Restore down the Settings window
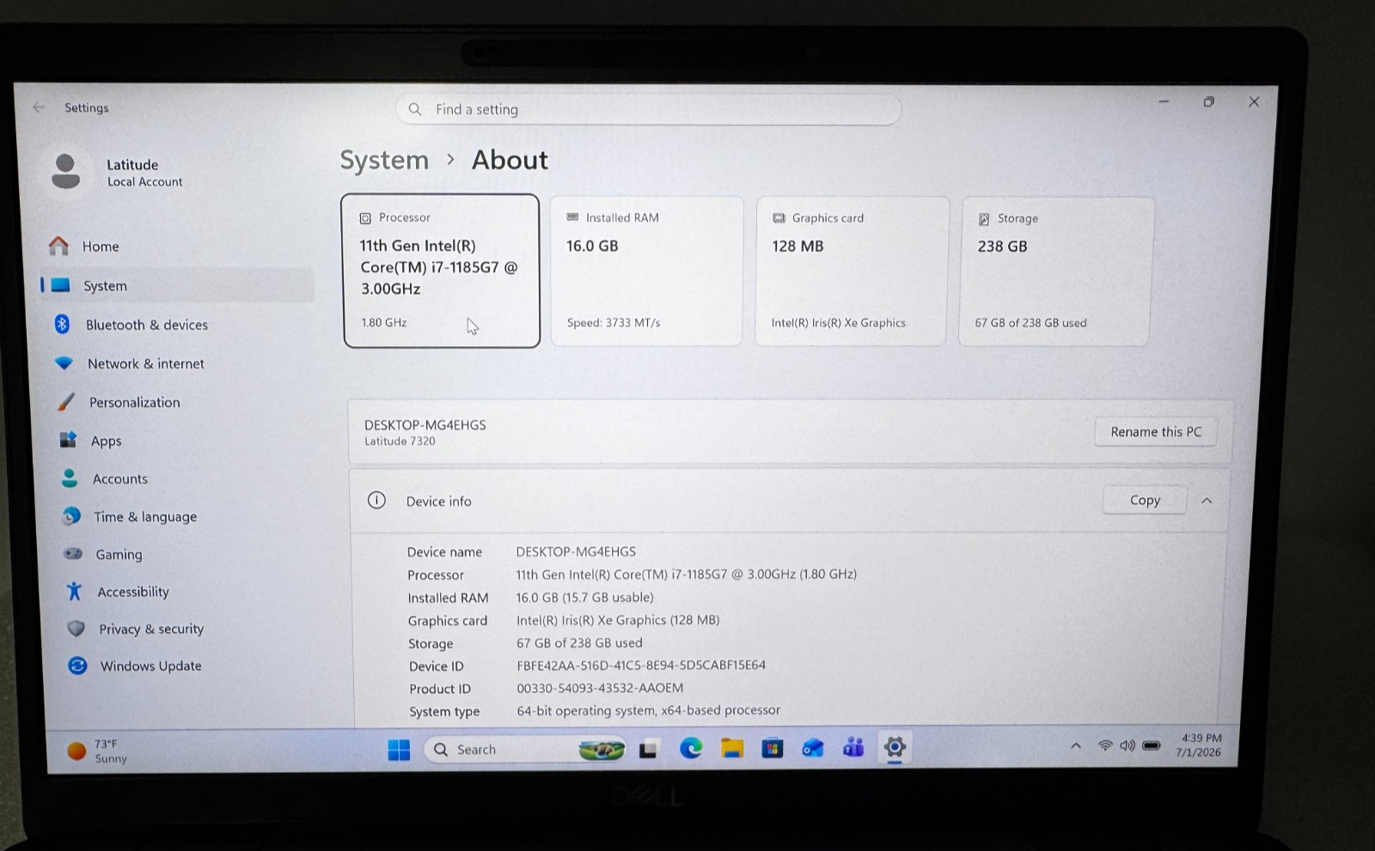 pos(1209,101)
